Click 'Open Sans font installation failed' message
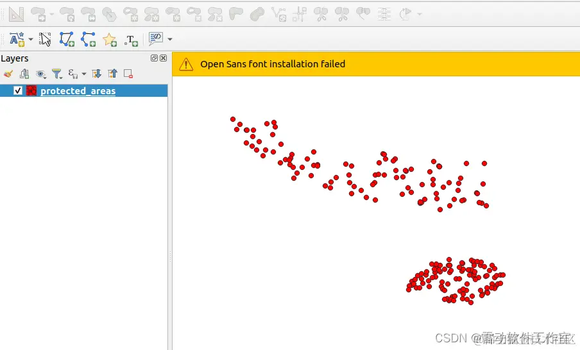The height and width of the screenshot is (350, 580). point(273,64)
